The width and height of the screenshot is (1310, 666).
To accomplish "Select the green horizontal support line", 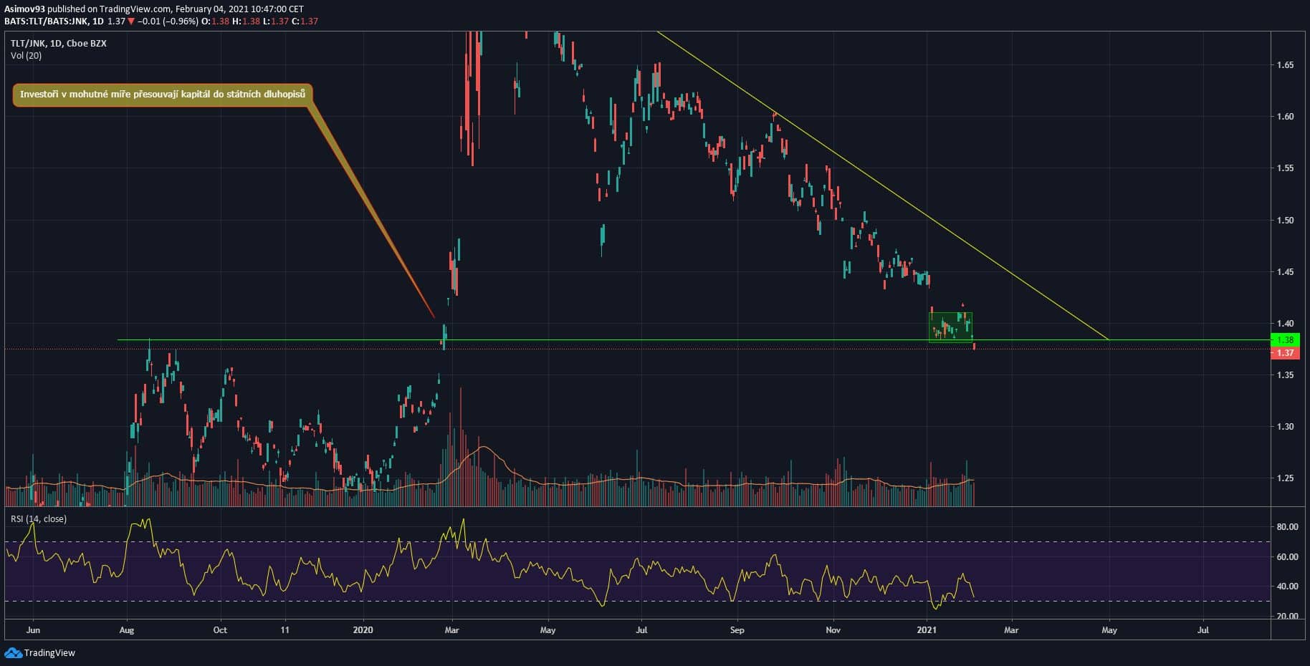I will [645, 339].
